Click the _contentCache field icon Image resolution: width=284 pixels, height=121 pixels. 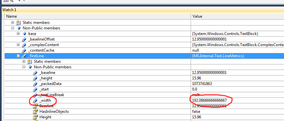click(x=24, y=50)
